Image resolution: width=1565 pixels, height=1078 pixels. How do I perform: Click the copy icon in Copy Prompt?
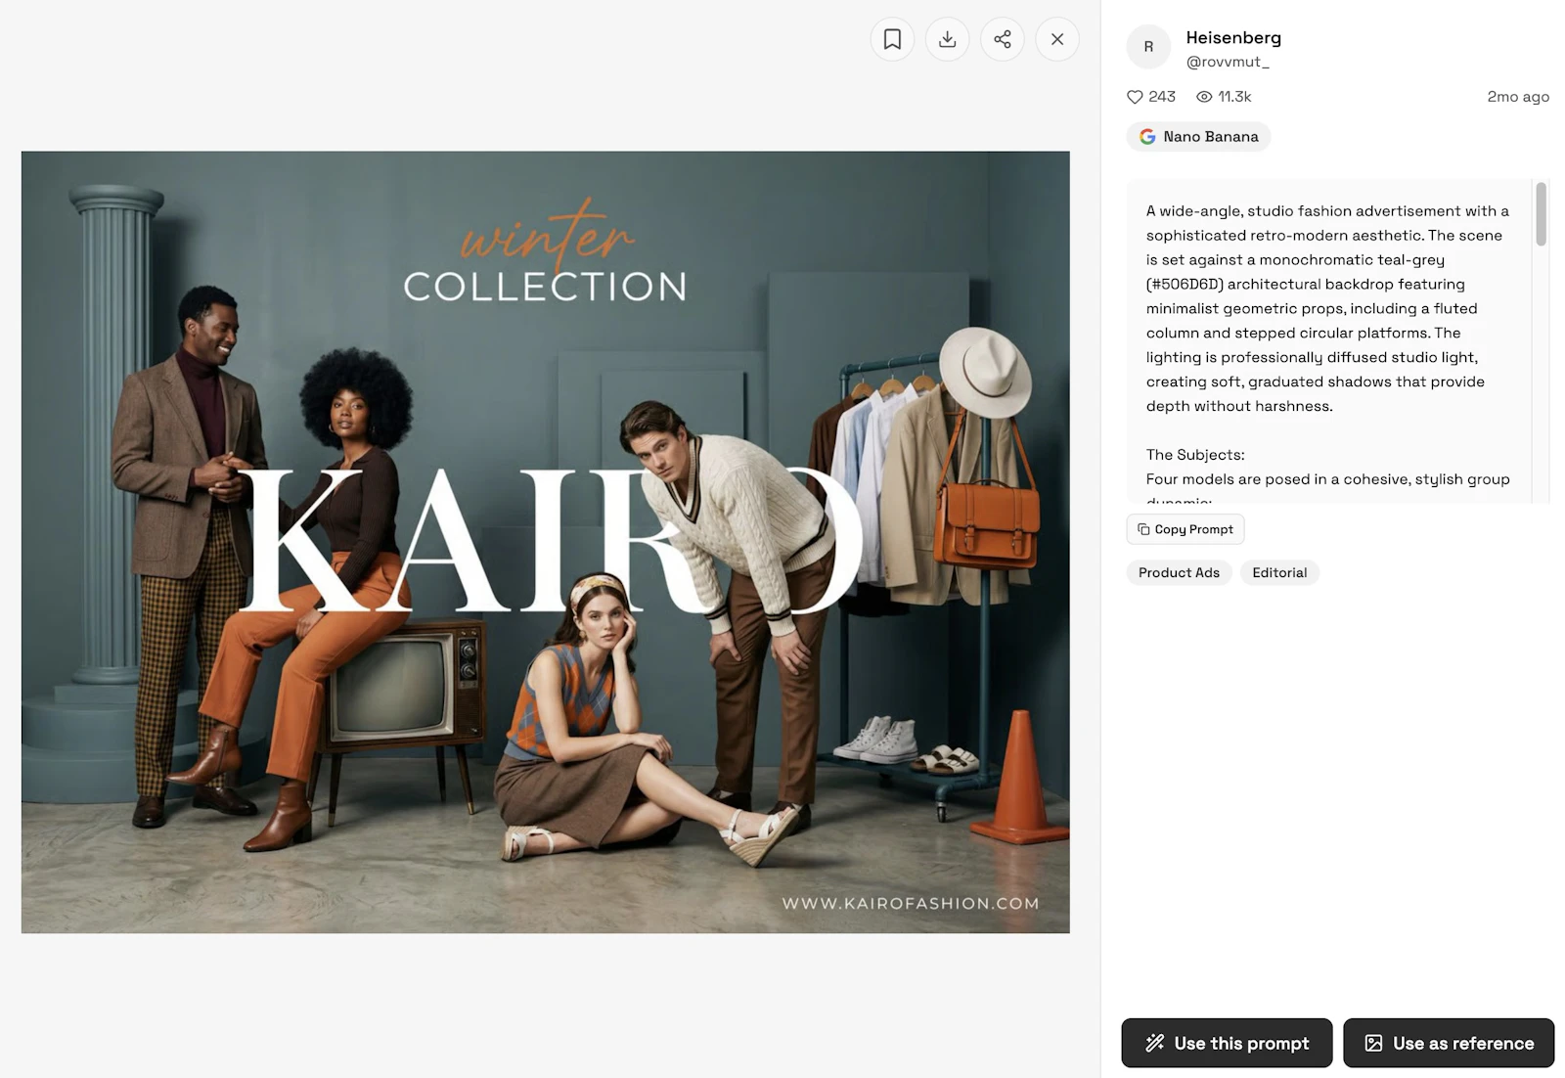[1143, 529]
